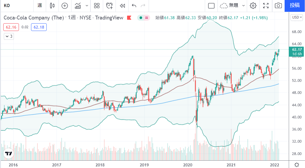
Task: Redo the last chart action
Action: 143,6
